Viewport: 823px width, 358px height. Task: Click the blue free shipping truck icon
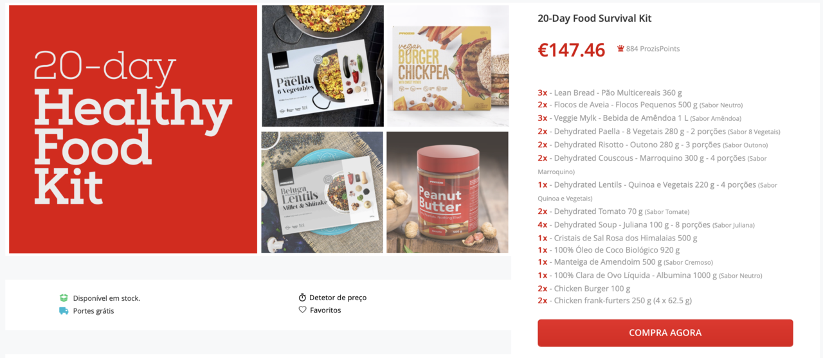pyautogui.click(x=64, y=311)
